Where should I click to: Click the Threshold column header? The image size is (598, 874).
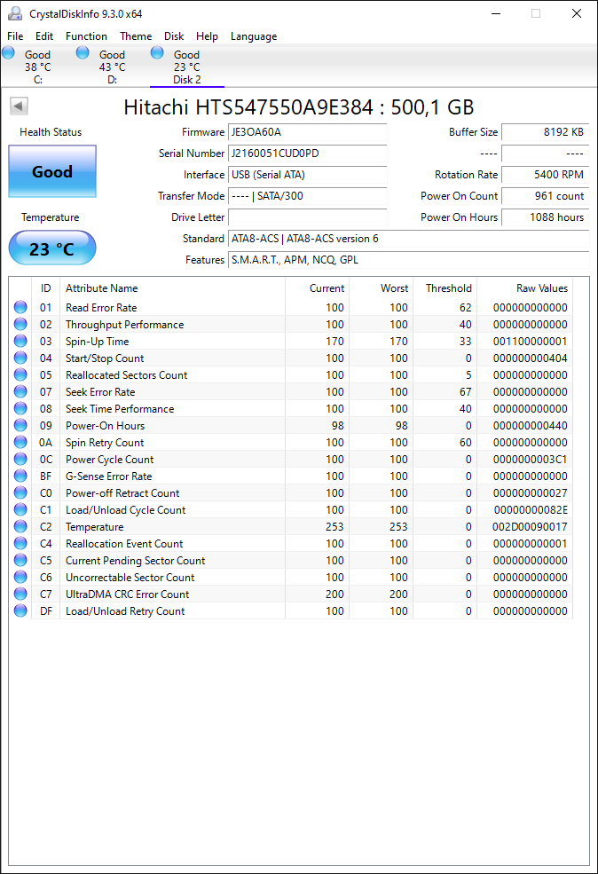tap(445, 288)
